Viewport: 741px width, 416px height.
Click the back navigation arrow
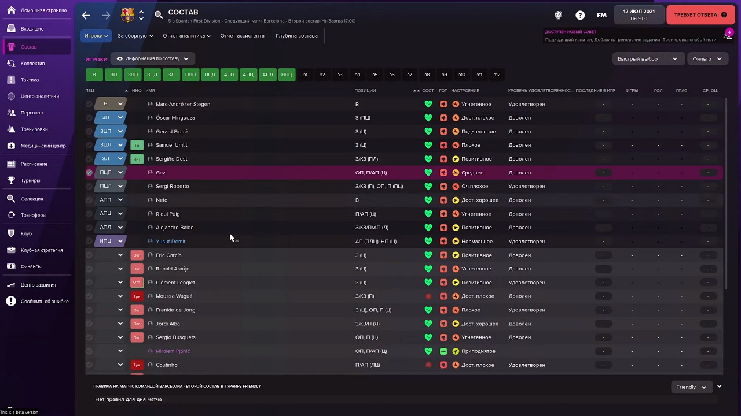click(x=86, y=16)
